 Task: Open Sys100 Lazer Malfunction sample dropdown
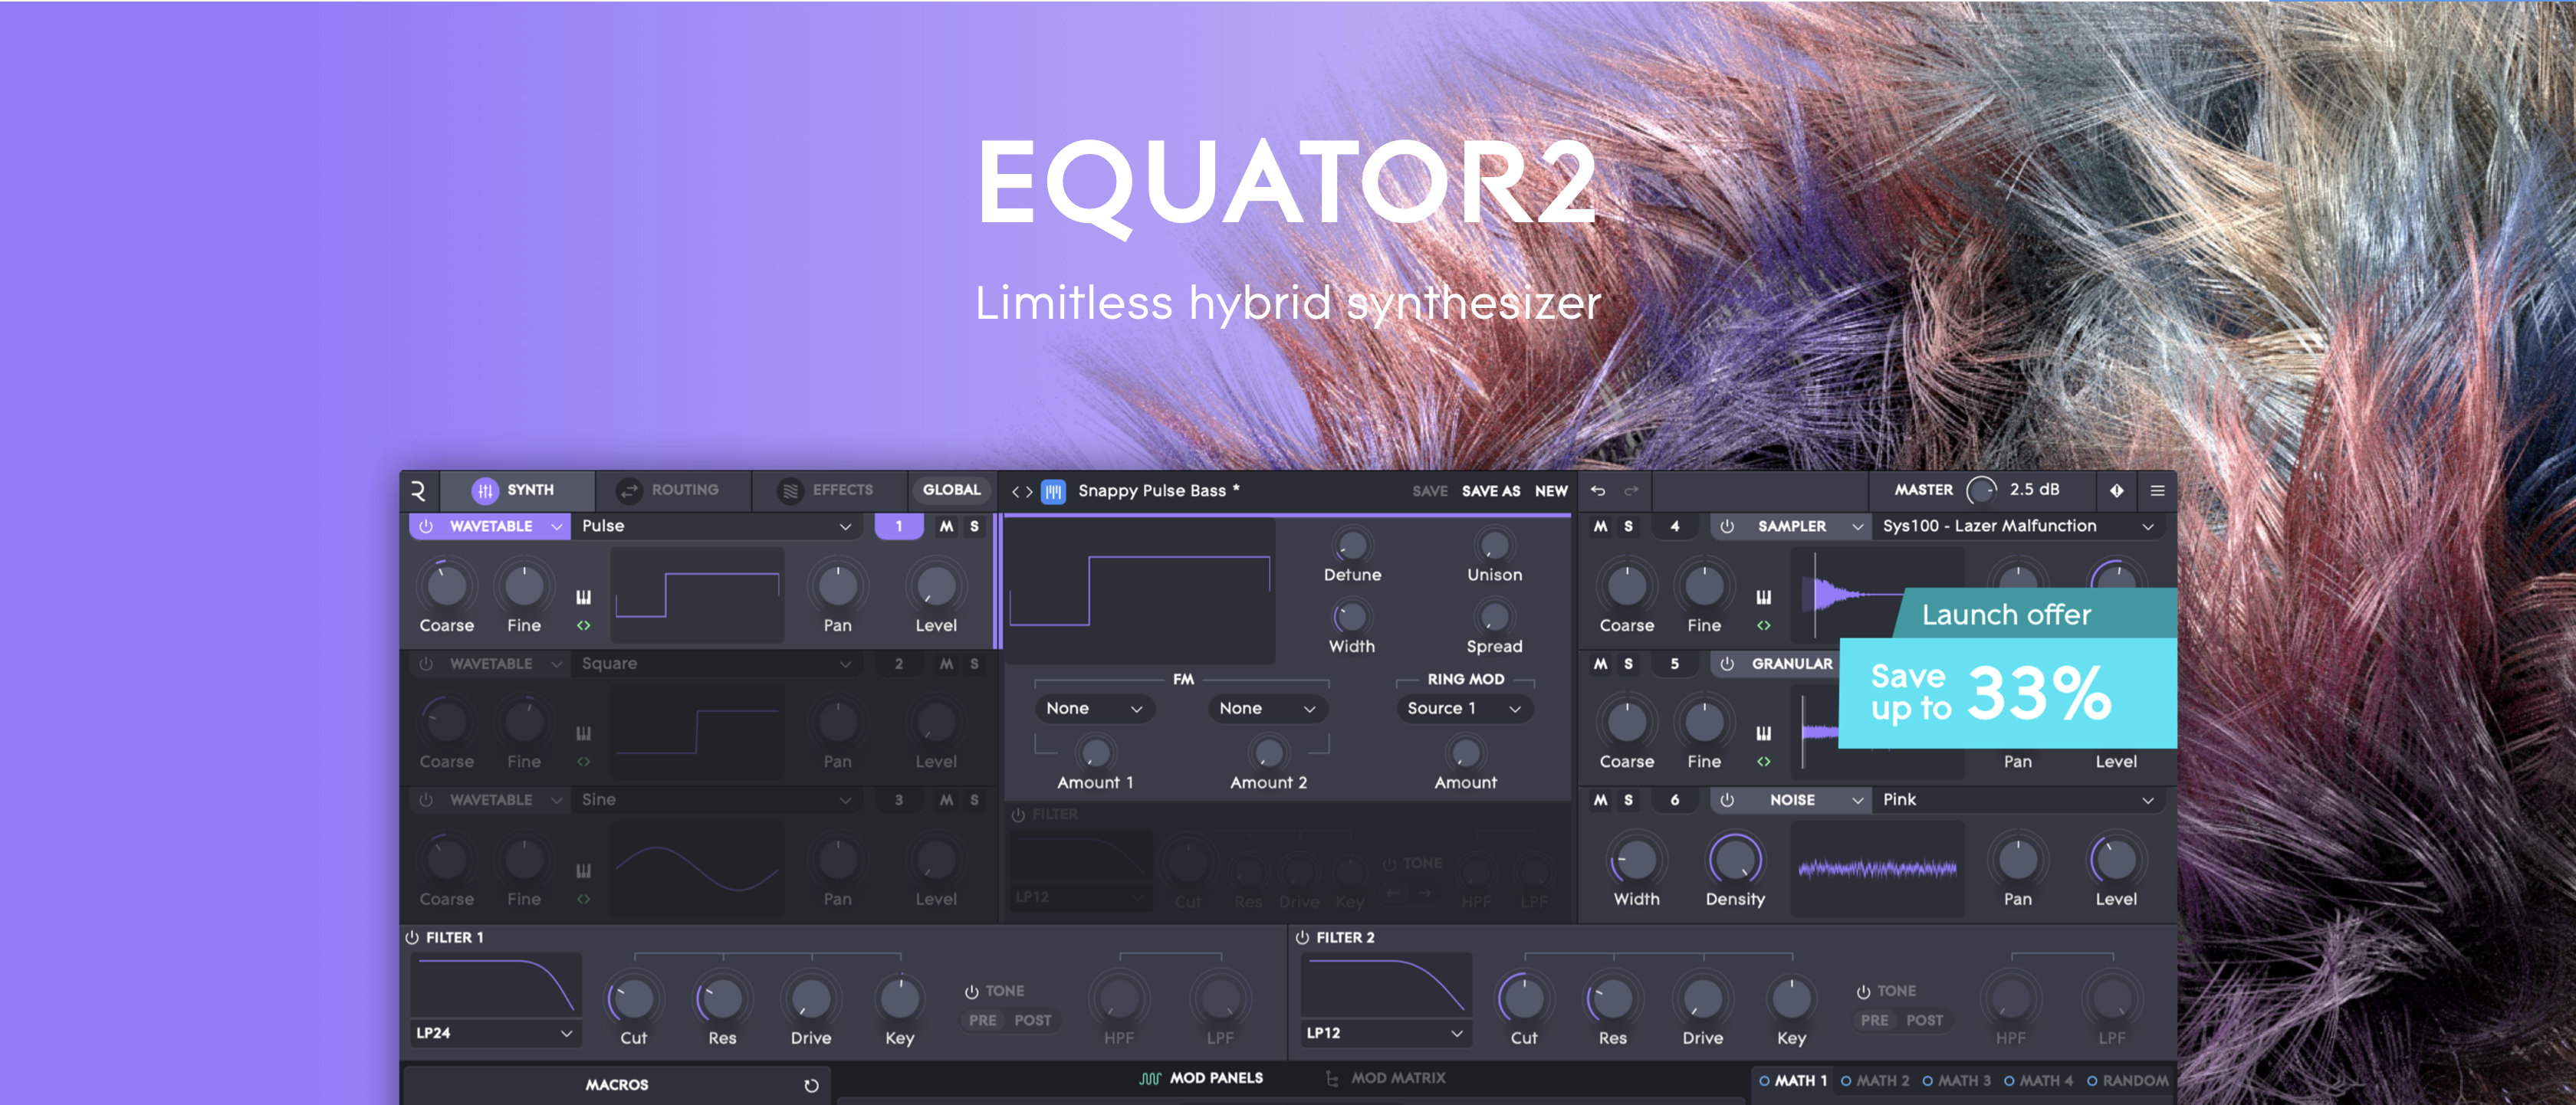coord(2017,526)
